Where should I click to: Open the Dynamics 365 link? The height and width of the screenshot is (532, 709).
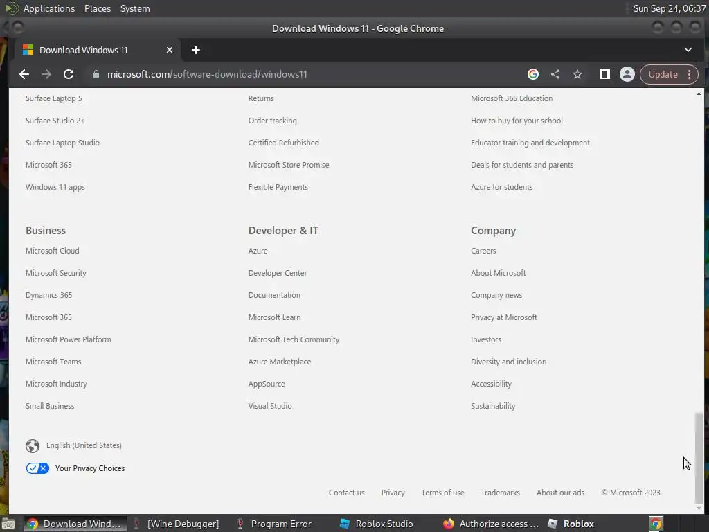point(49,295)
